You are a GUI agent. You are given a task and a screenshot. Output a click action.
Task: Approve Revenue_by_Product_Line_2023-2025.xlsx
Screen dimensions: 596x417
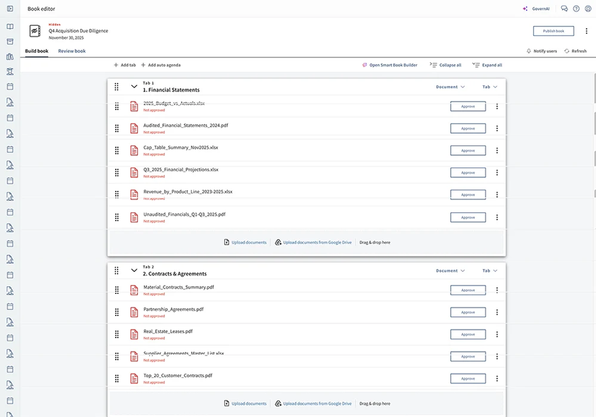tap(468, 195)
